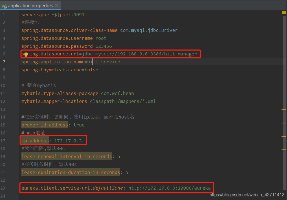Click the yellow inspection status indicator at top right
The image size is (287, 200).
click(284, 13)
